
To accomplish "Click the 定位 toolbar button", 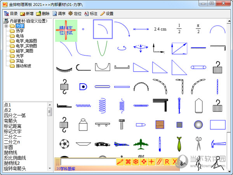I will [75, 14].
